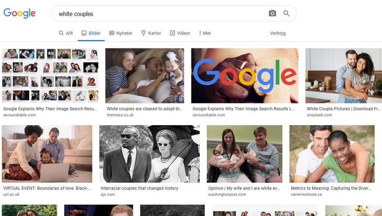Viewport: 382px width, 216px height.
Task: Click the magnifier icon next to Allt
Action: 61,33
